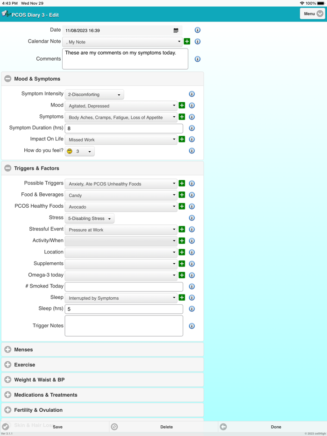The image size is (327, 436).
Task: Expand the Exercise section
Action: (102, 365)
